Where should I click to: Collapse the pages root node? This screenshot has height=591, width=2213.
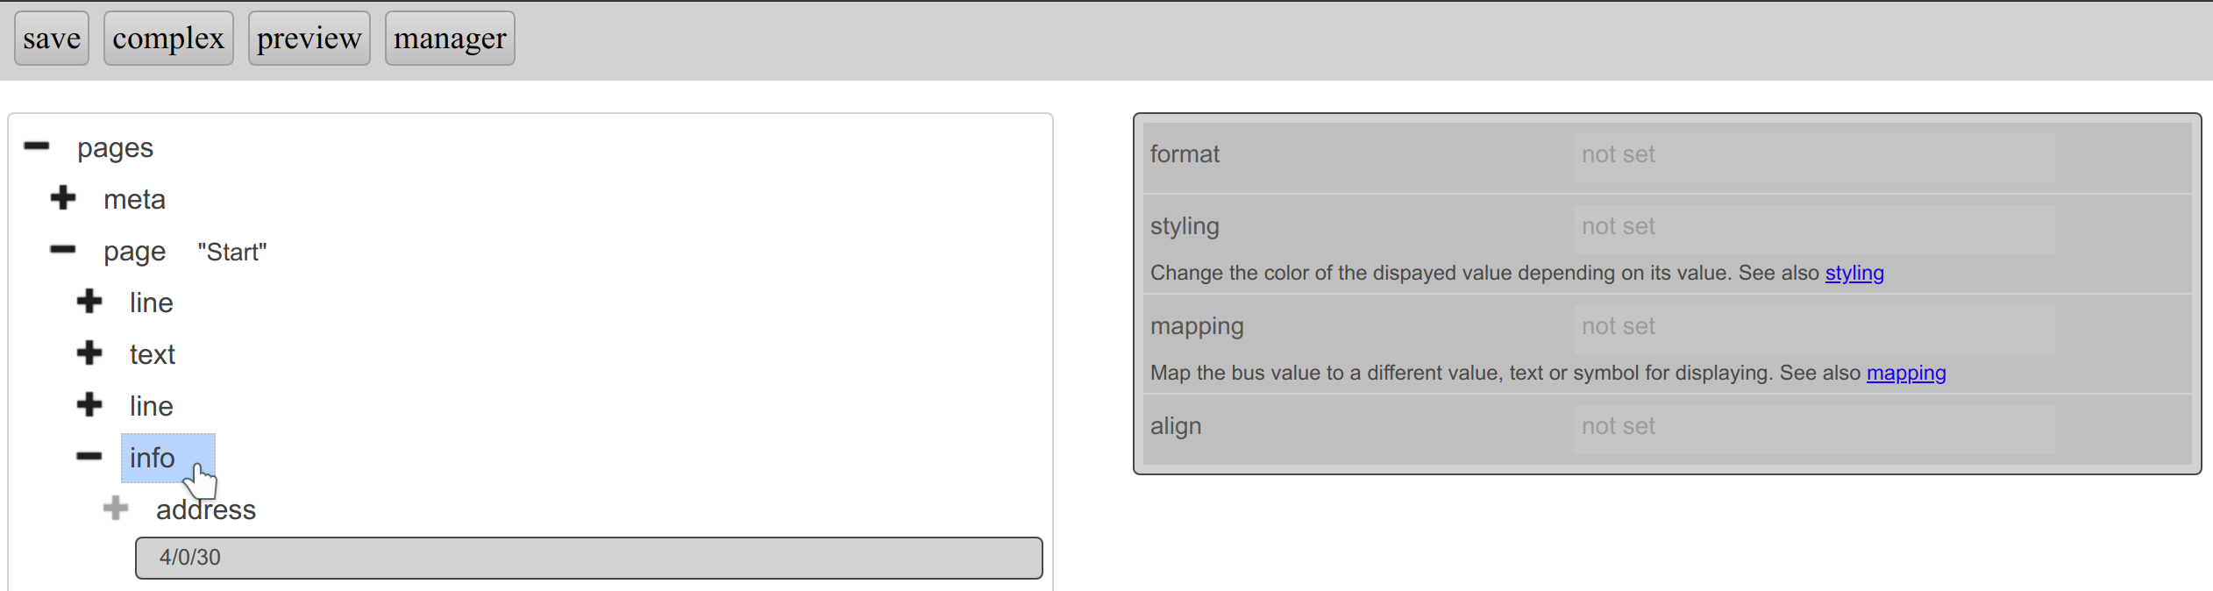coord(37,146)
